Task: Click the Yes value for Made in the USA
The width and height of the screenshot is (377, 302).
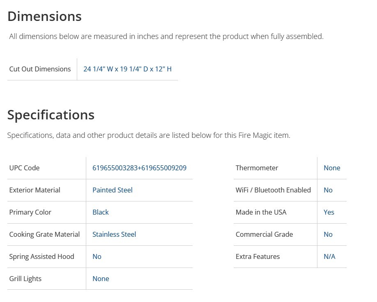Action: pyautogui.click(x=329, y=212)
